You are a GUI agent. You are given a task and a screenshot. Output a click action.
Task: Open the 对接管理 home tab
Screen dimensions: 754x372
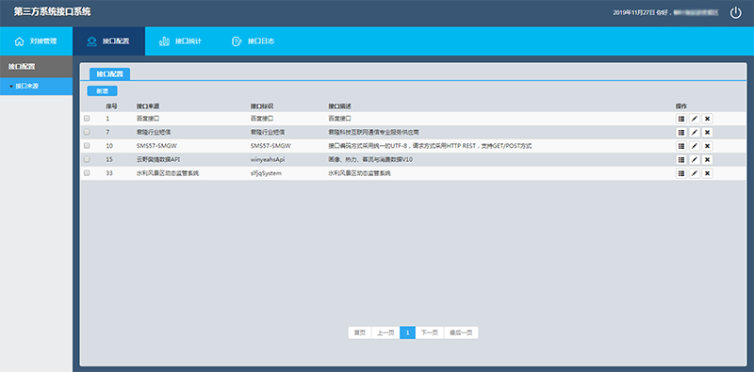(36, 41)
